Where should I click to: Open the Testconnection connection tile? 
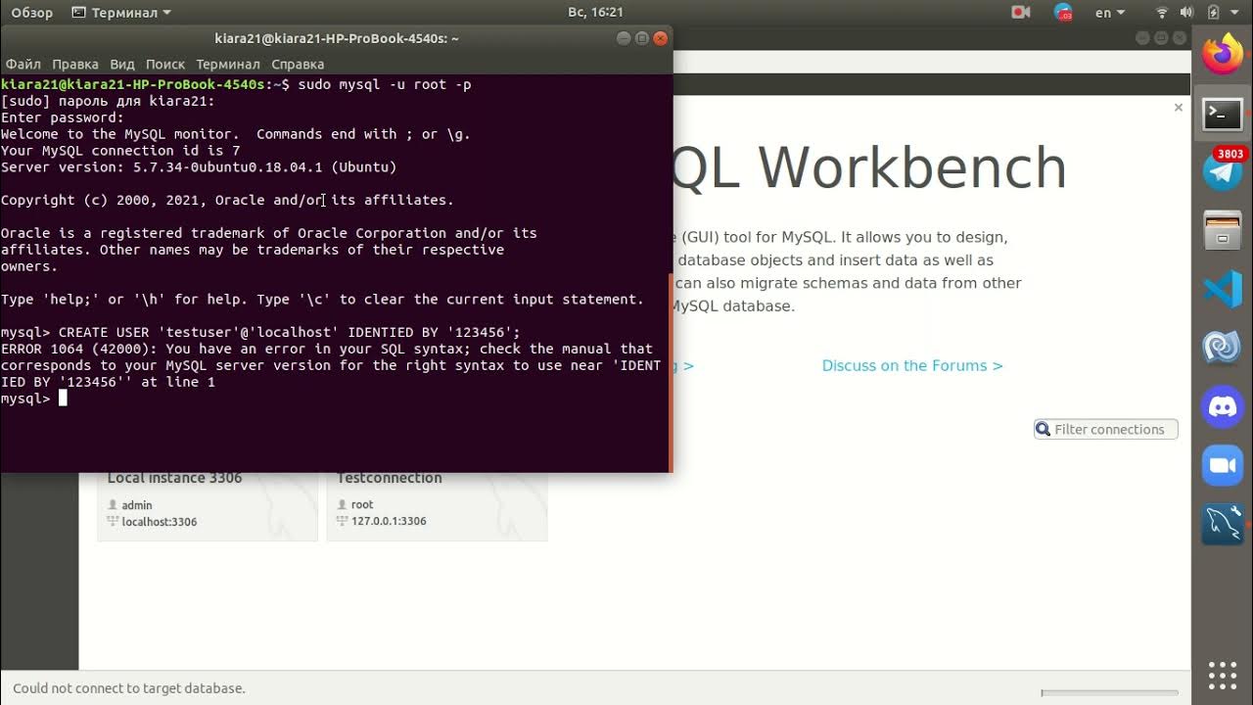coord(437,504)
